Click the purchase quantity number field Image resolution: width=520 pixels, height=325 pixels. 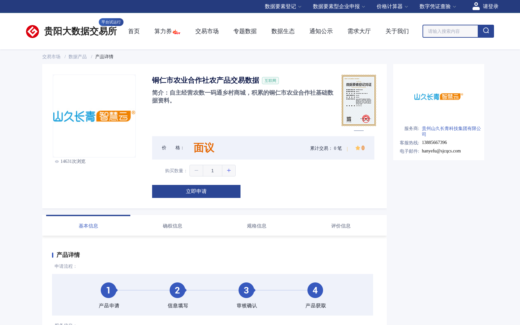[213, 171]
